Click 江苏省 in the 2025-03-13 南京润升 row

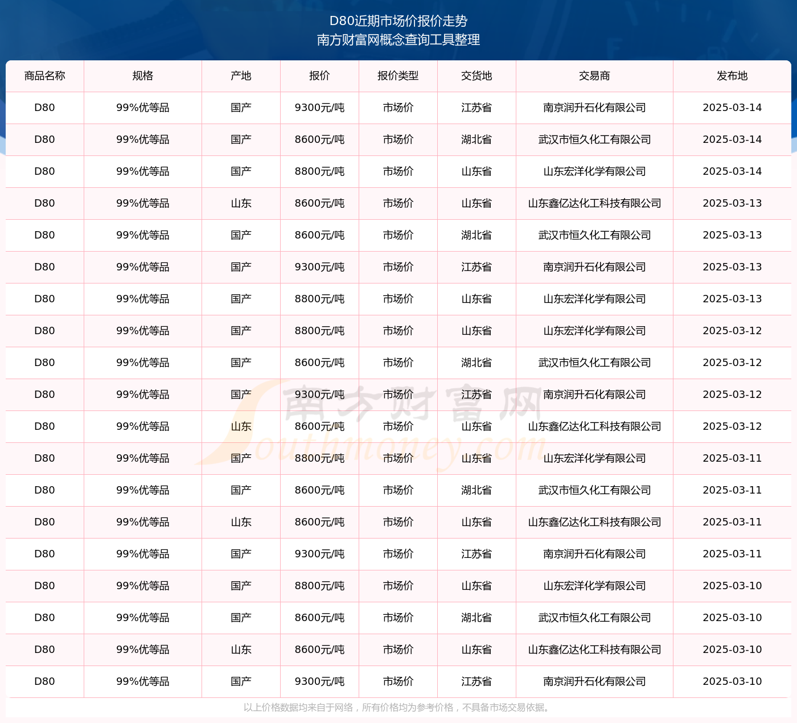pos(476,267)
